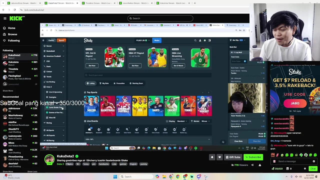Open Discord from the taskbar

click(198, 176)
